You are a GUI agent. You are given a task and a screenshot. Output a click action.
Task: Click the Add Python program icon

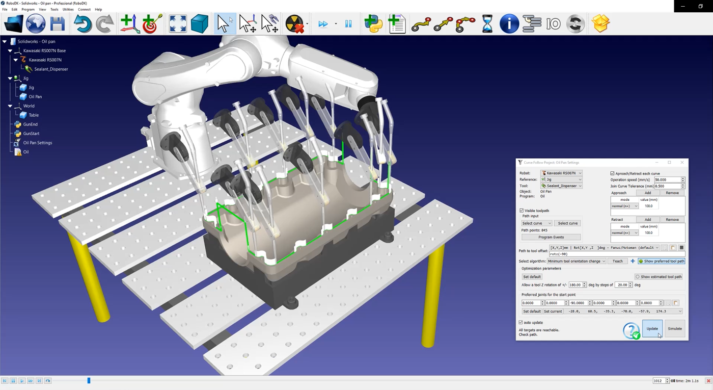[x=373, y=24]
